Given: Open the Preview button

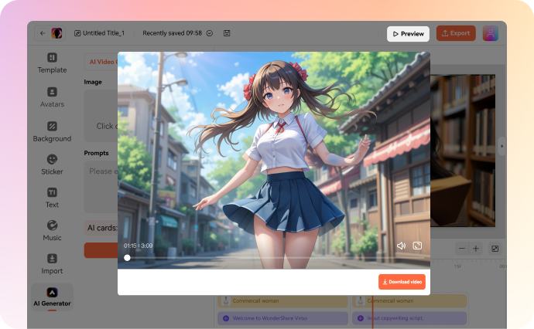Looking at the screenshot, I should (408, 34).
